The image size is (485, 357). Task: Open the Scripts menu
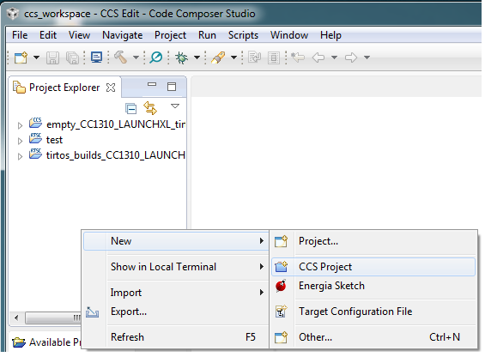pyautogui.click(x=243, y=35)
